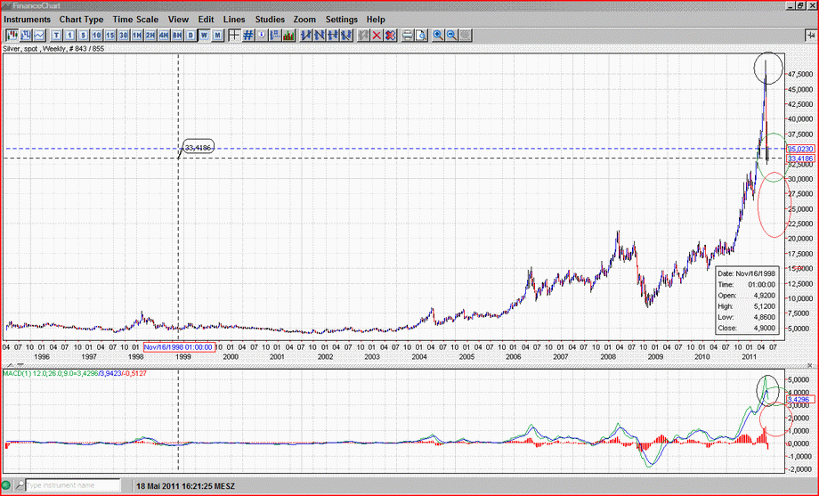Click the greyed-out edit line icon

(x=363, y=35)
